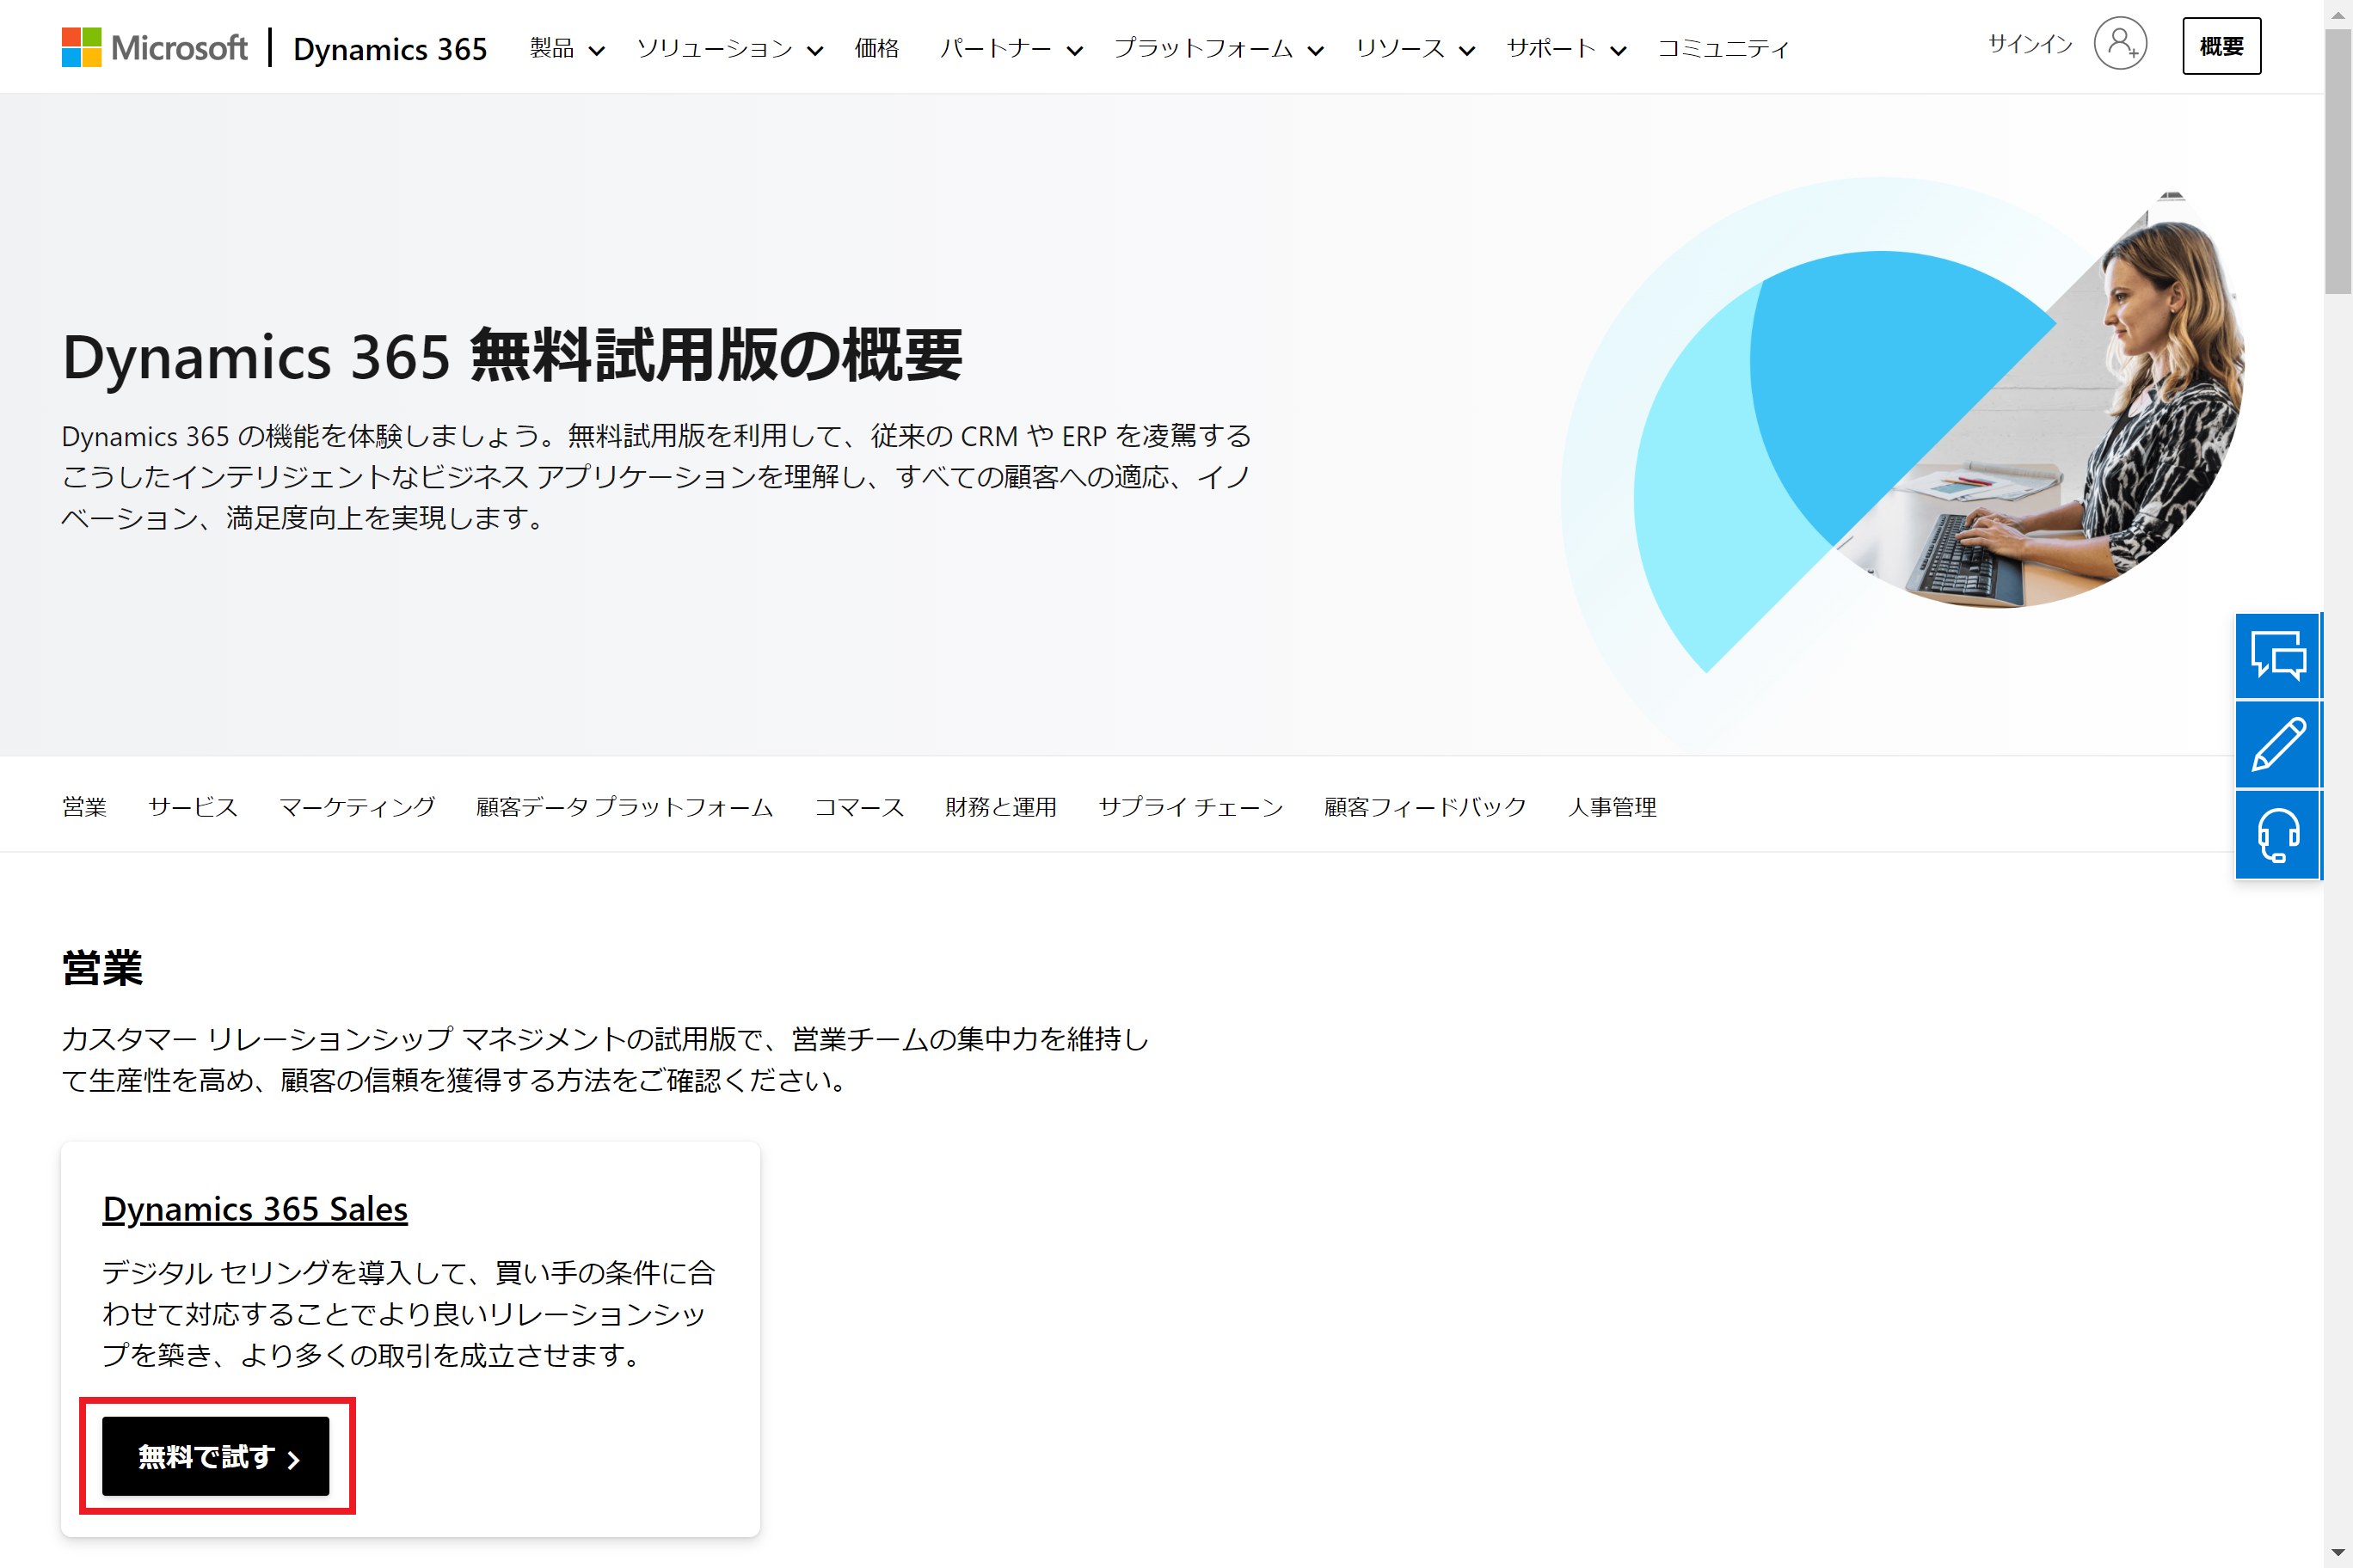Expand the パートナー dropdown menu
Viewport: 2353px width, 1568px height.
(x=1011, y=48)
